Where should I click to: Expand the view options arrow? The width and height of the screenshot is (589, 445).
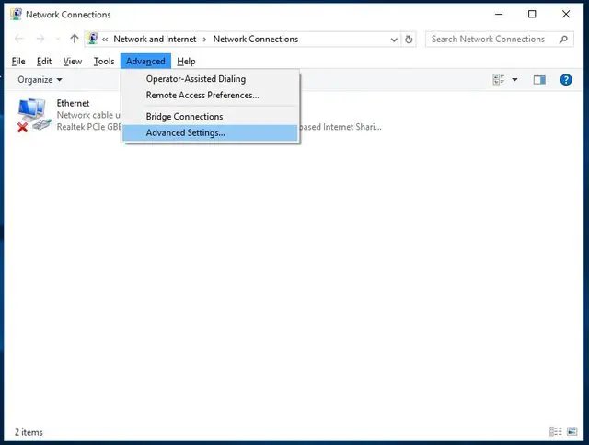pyautogui.click(x=514, y=80)
